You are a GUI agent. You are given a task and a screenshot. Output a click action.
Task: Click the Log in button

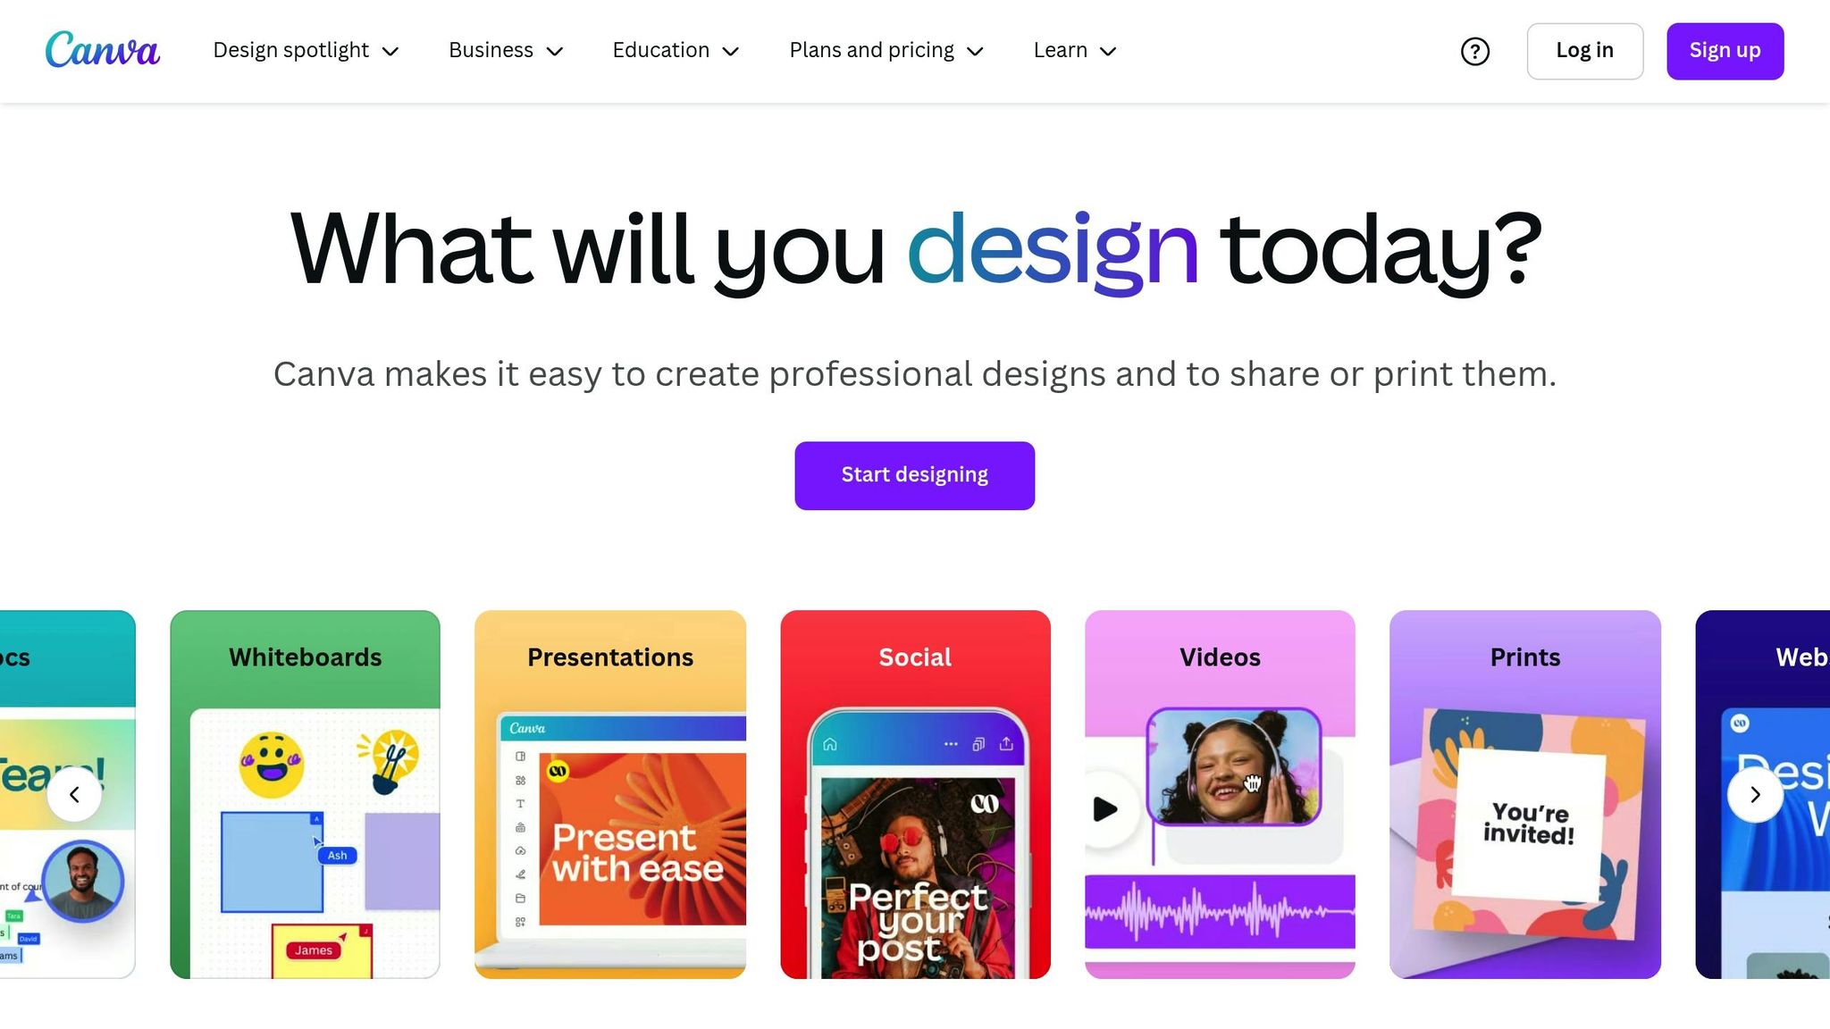coord(1584,51)
